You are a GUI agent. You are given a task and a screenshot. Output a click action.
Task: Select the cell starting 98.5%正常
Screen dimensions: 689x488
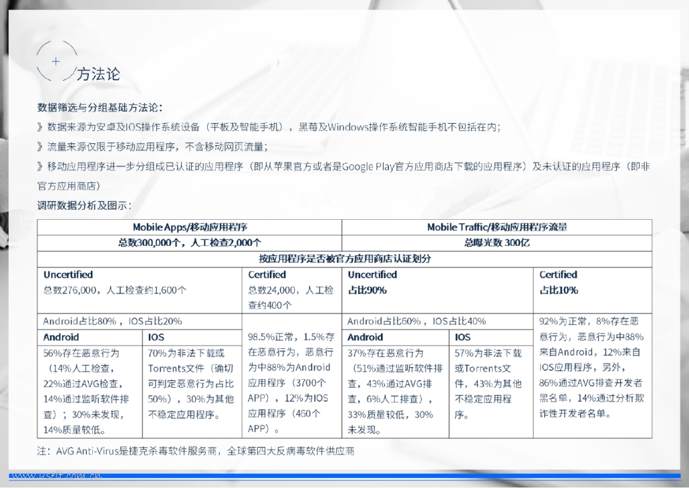(292, 376)
